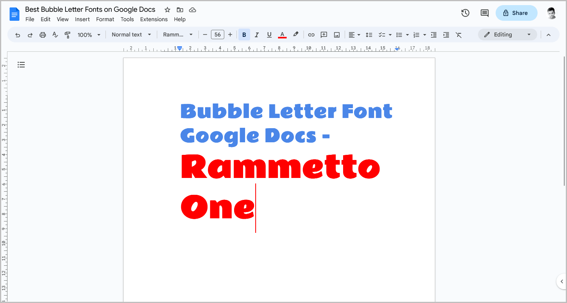Clear formatting from the text

point(459,34)
